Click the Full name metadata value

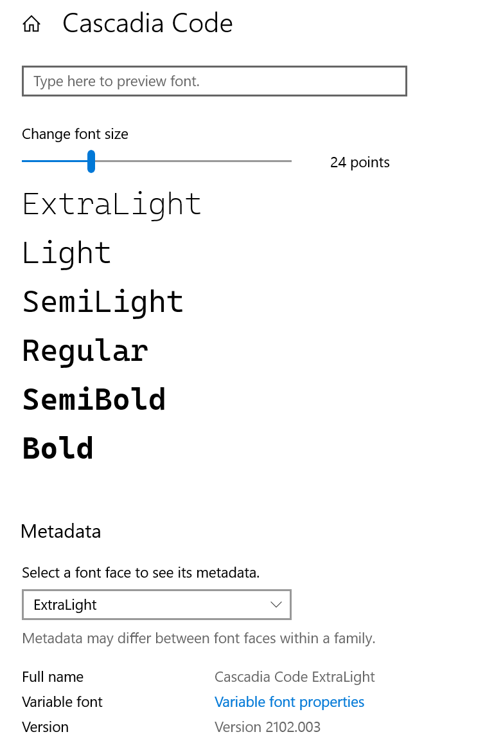tap(295, 677)
